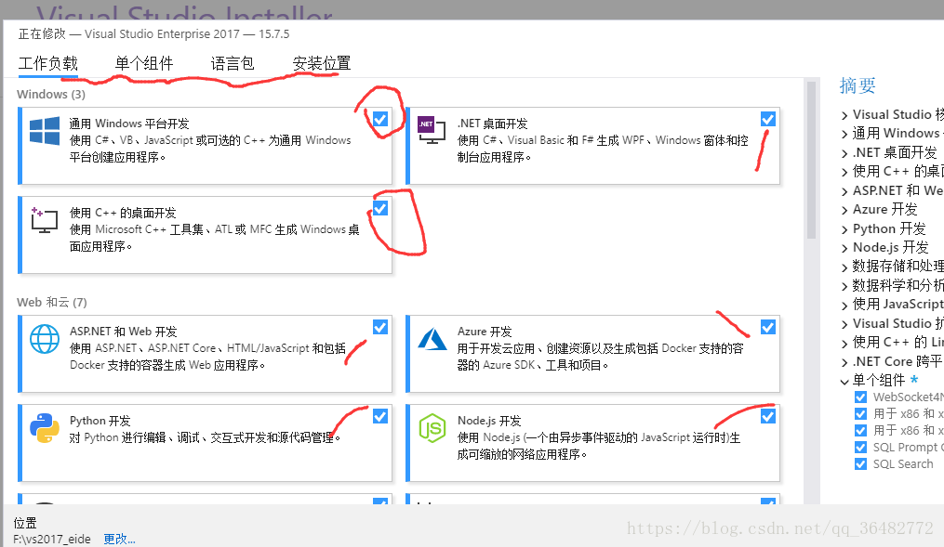Select the Azure 开发 card title
944x547 pixels.
[x=485, y=332]
